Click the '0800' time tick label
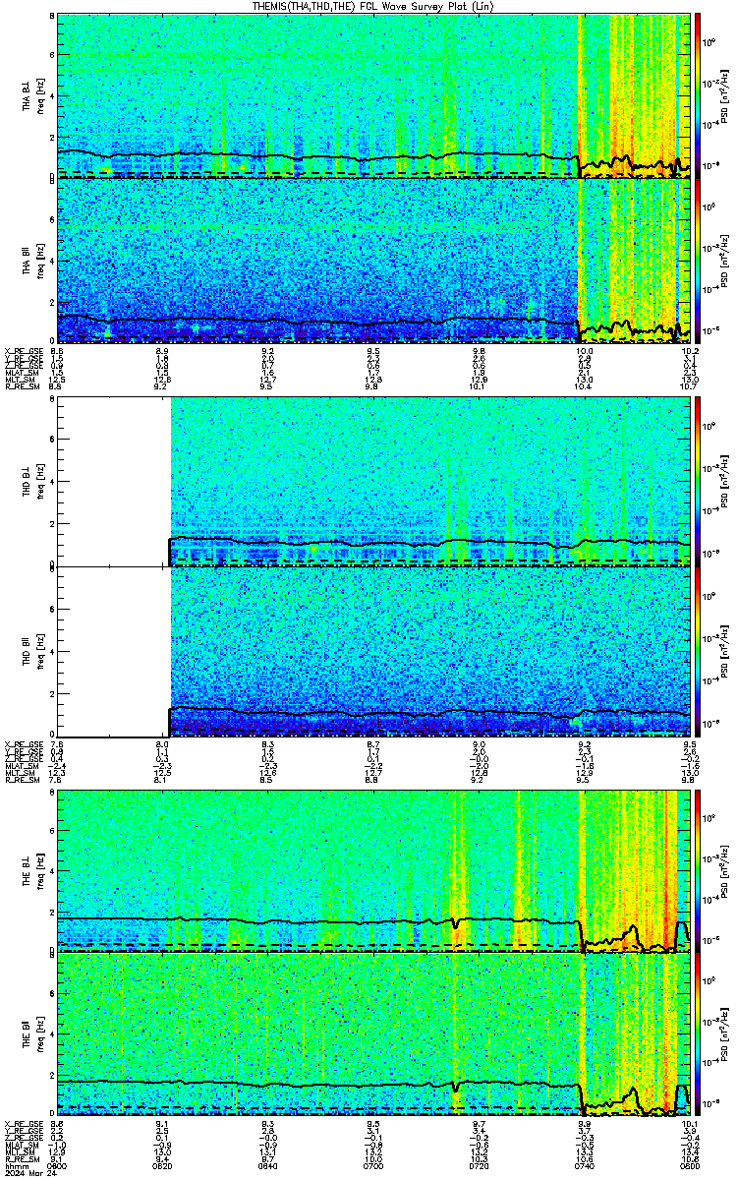Image resolution: width=737 pixels, height=1180 pixels. 689,1167
